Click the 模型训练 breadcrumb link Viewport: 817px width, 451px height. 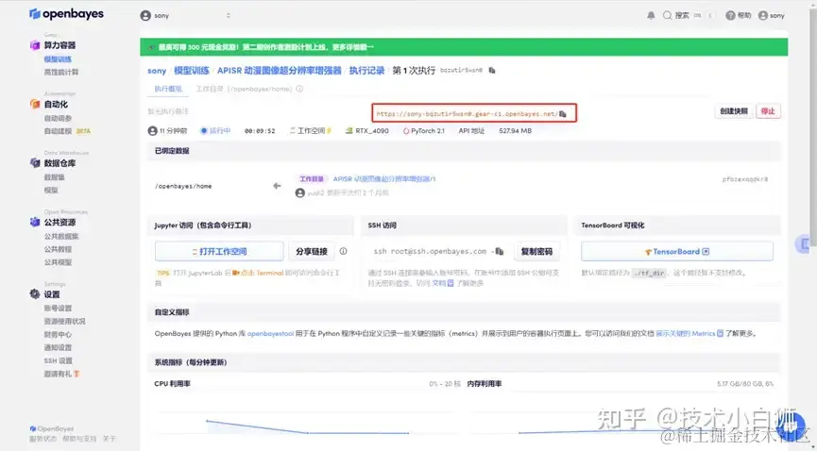coord(192,71)
